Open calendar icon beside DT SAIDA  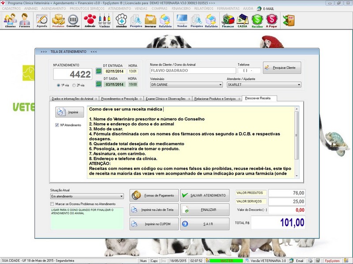(99, 84)
